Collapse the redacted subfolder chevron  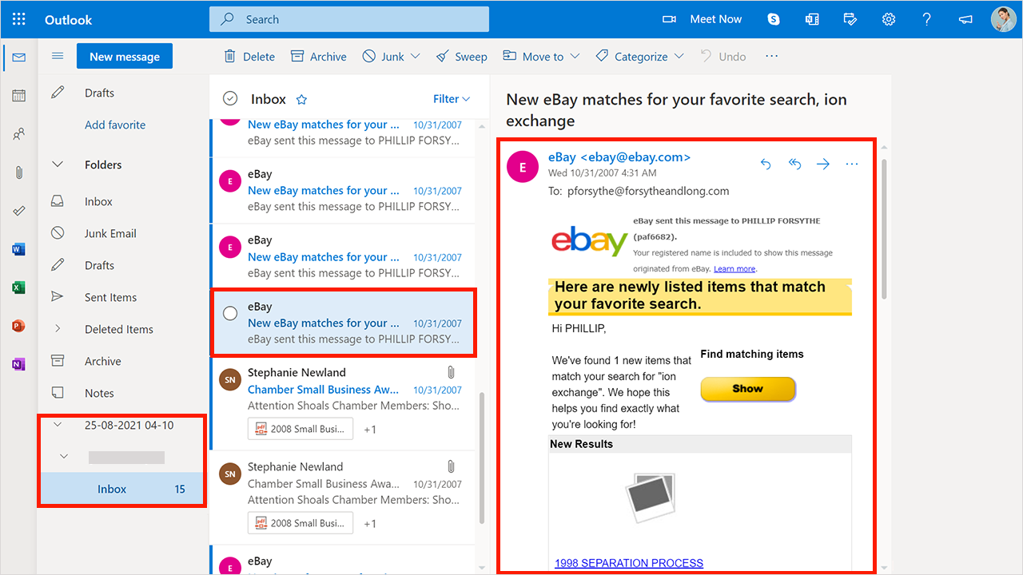(65, 457)
